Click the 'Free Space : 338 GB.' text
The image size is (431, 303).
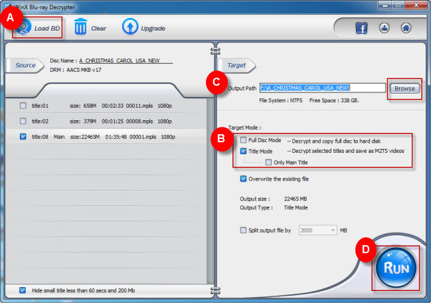point(334,100)
